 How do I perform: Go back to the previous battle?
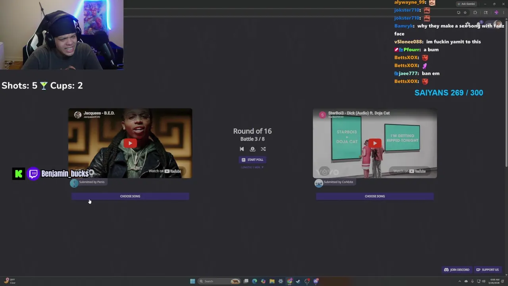click(242, 149)
